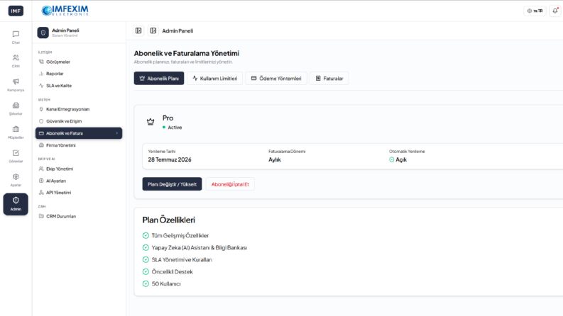Screen dimensions: 563x316
Task: Open AI Ayarları menu item
Action: [56, 181]
